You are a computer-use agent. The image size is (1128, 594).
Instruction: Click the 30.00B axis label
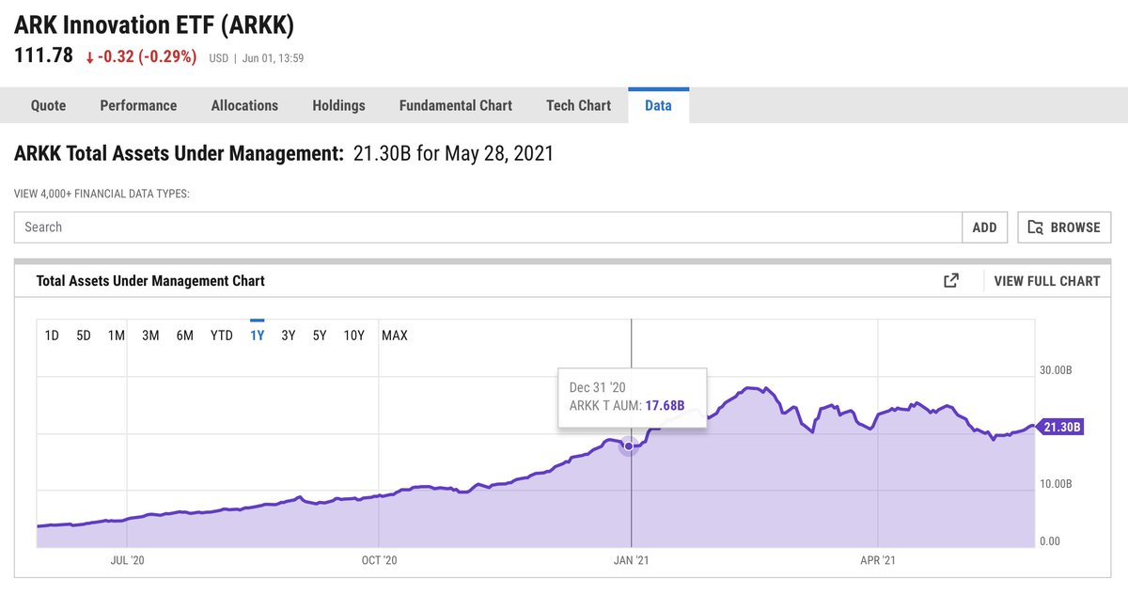(1057, 370)
